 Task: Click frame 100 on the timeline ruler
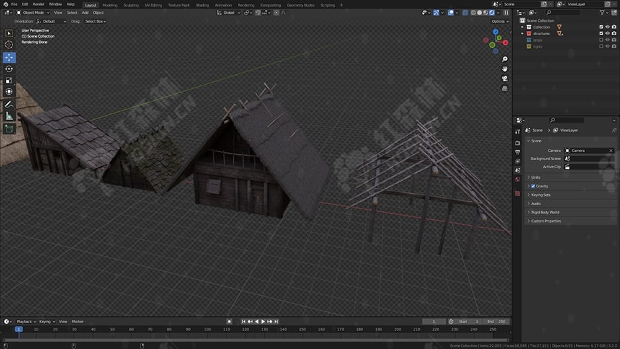(x=207, y=329)
